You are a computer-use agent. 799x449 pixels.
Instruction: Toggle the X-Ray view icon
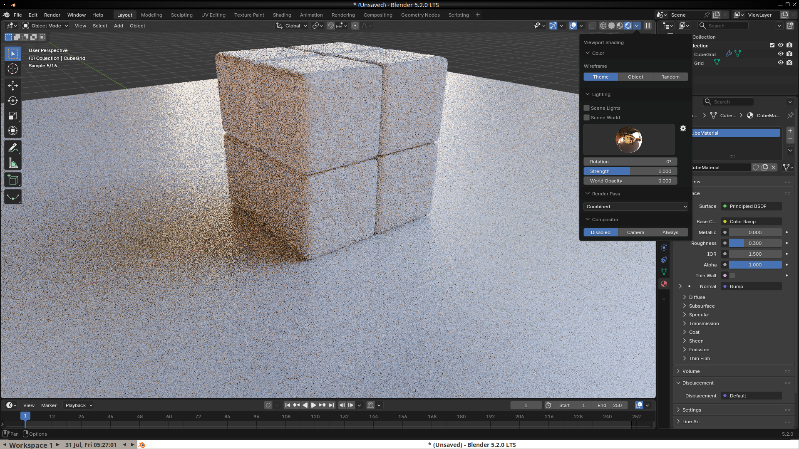pyautogui.click(x=592, y=26)
